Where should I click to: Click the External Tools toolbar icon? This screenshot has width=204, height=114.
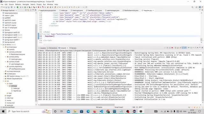click(34, 7)
